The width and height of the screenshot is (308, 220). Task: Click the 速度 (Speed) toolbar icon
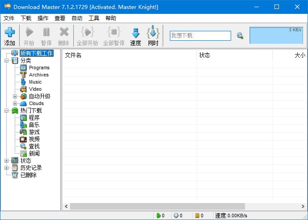pos(135,33)
